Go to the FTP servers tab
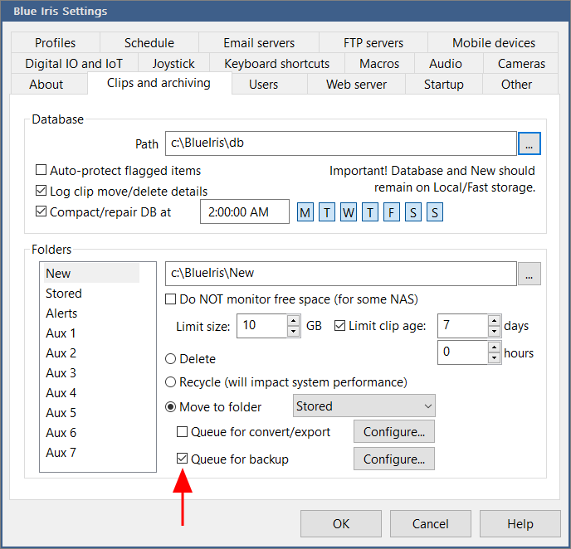The image size is (571, 549). click(373, 42)
